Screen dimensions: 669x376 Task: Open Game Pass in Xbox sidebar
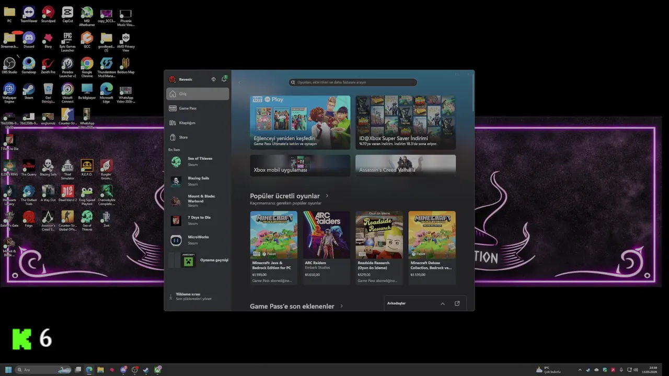pyautogui.click(x=198, y=108)
